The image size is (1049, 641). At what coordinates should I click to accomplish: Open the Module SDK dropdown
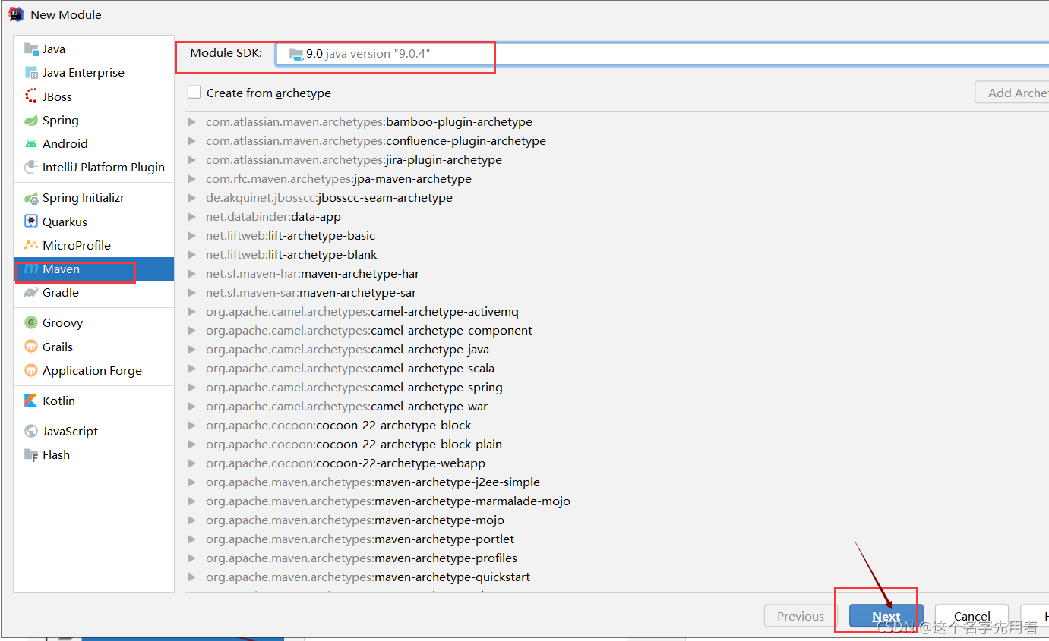tap(662, 54)
